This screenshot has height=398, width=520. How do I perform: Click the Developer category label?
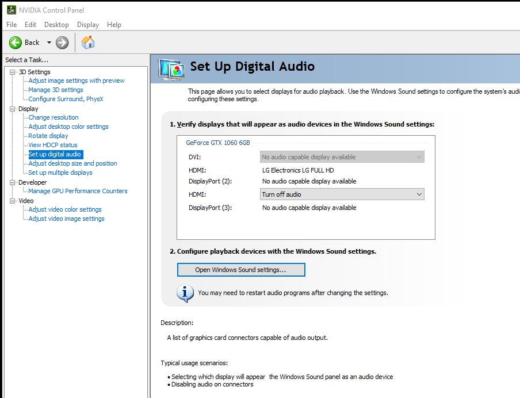pos(32,182)
